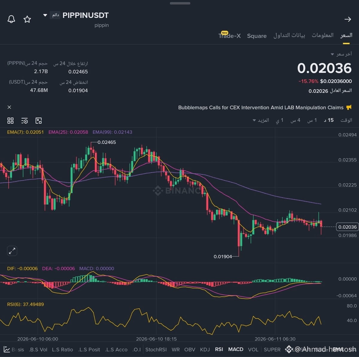Enable the WR indicator

tap(176, 350)
